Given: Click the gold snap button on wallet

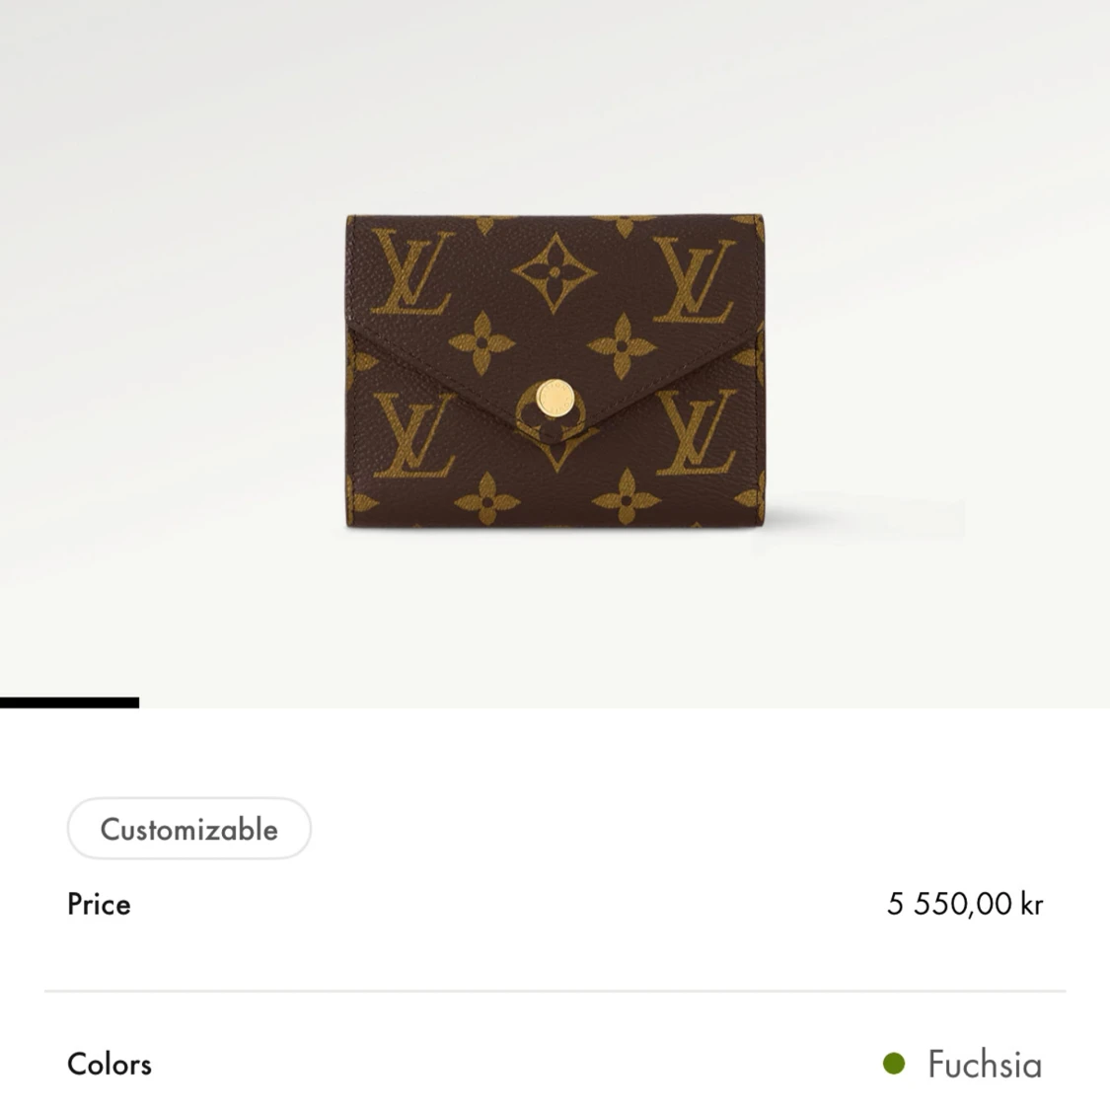Looking at the screenshot, I should coord(555,397).
